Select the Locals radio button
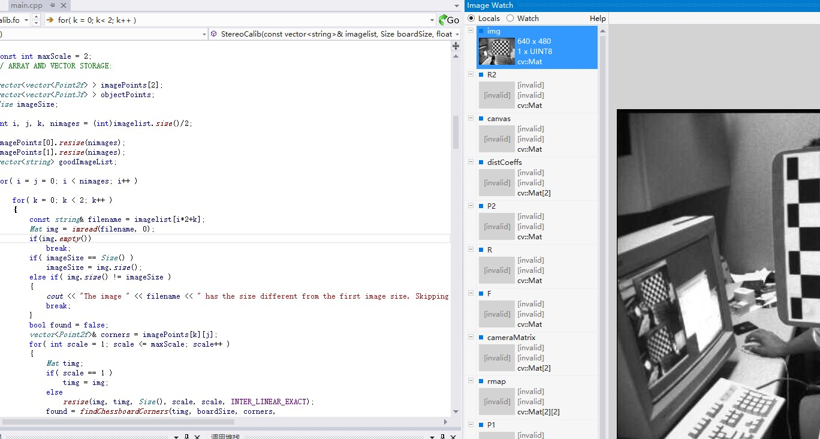 pyautogui.click(x=471, y=19)
